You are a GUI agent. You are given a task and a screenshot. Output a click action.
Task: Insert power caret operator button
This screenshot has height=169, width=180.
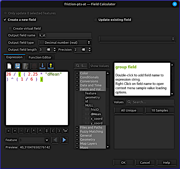point(40,131)
